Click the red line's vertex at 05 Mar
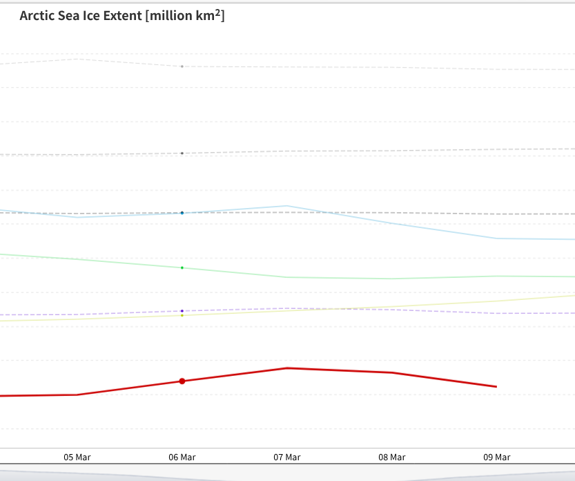Image resolution: width=575 pixels, height=481 pixels. (x=77, y=395)
